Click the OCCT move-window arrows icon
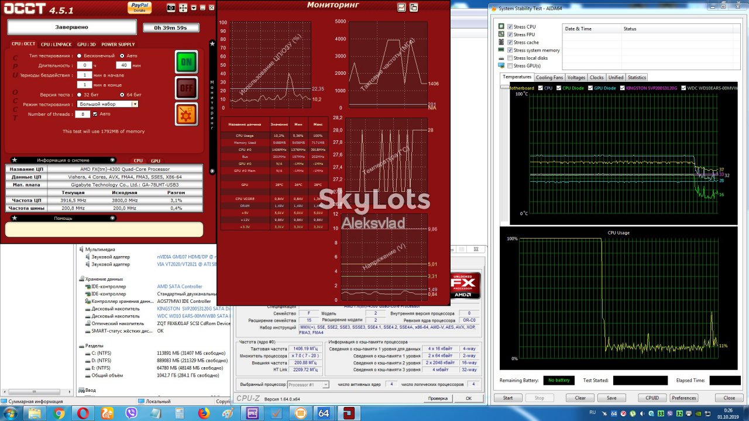Image resolution: width=749 pixels, height=421 pixels. click(x=183, y=8)
